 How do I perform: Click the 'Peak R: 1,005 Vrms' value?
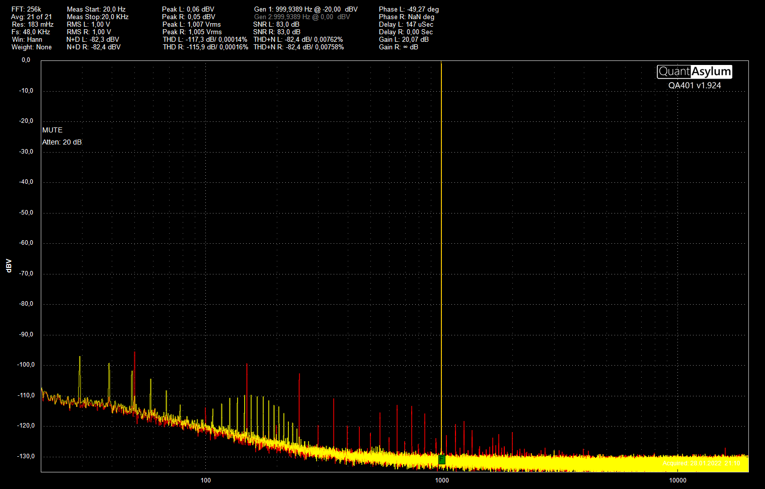tap(192, 32)
